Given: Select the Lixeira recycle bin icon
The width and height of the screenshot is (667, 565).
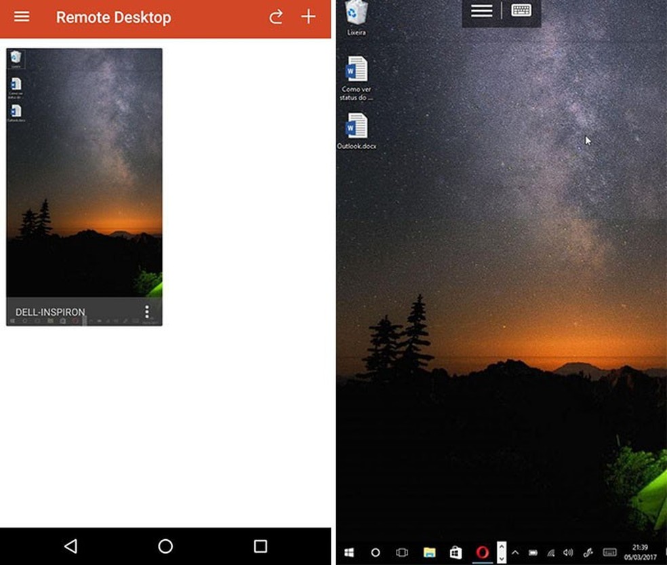Looking at the screenshot, I should (356, 18).
